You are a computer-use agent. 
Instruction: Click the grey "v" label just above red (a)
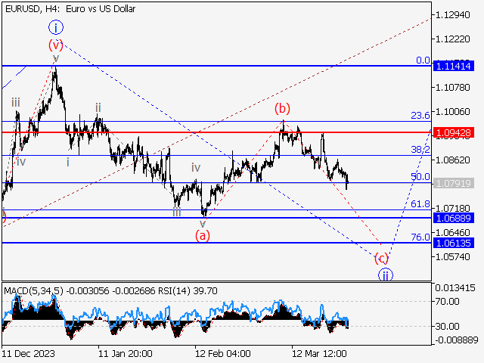pos(203,224)
